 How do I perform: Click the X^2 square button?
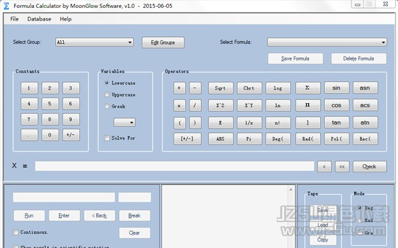(220, 105)
